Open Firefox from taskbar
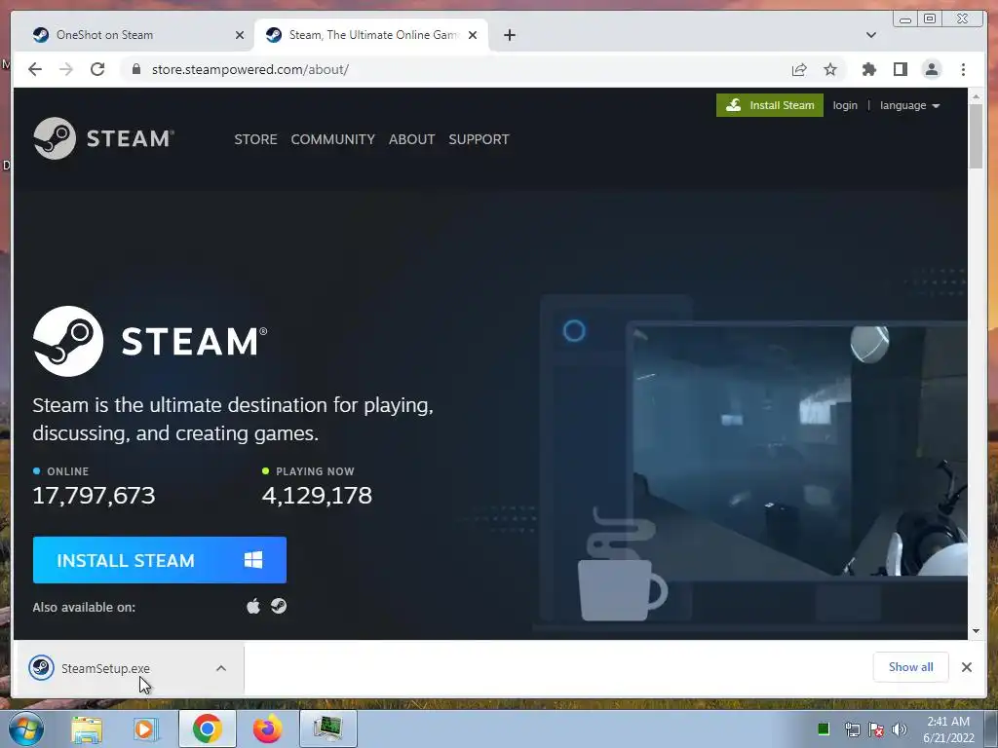The height and width of the screenshot is (748, 998). pos(267,729)
